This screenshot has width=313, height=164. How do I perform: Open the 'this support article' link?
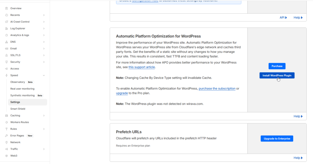(x=142, y=67)
